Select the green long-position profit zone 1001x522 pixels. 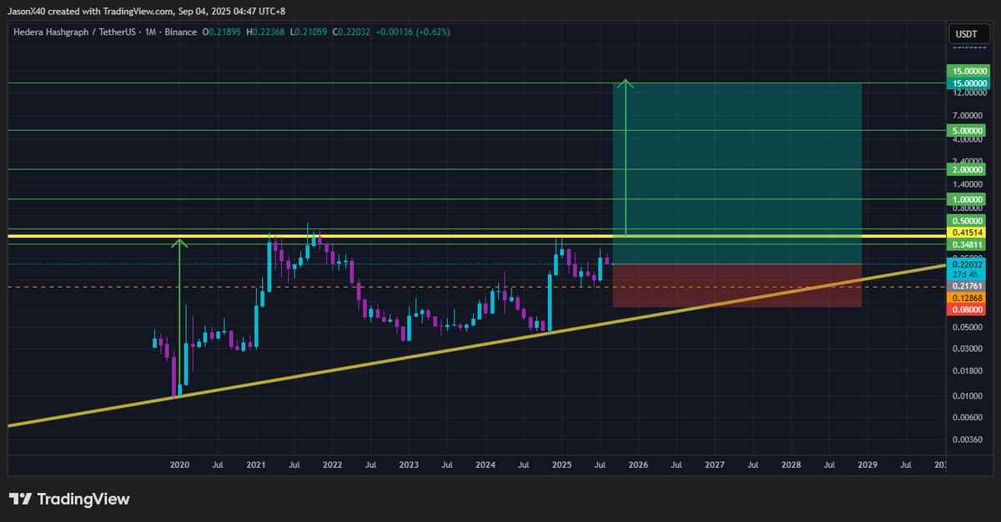pos(737,173)
